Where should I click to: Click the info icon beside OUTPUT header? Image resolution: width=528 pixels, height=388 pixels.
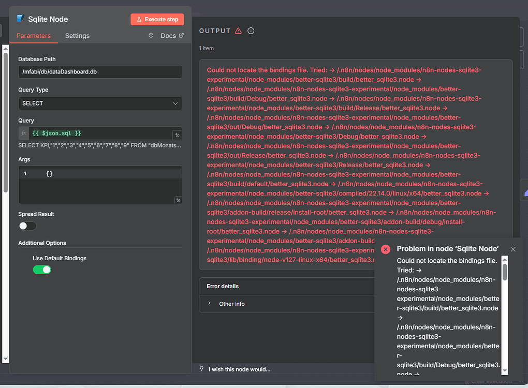tap(251, 31)
